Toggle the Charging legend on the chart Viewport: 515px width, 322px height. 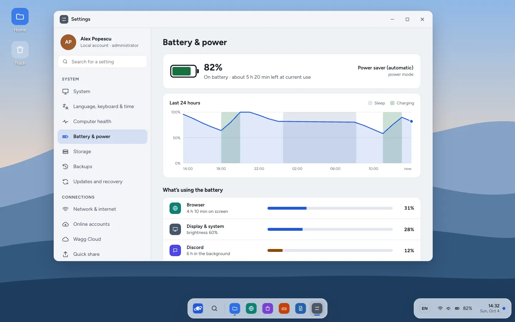402,103
